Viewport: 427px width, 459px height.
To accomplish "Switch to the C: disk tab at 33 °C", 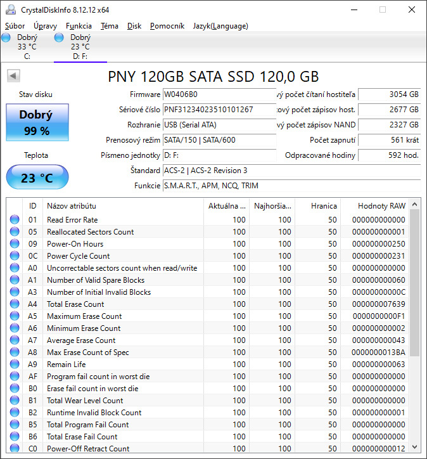I will [27, 46].
